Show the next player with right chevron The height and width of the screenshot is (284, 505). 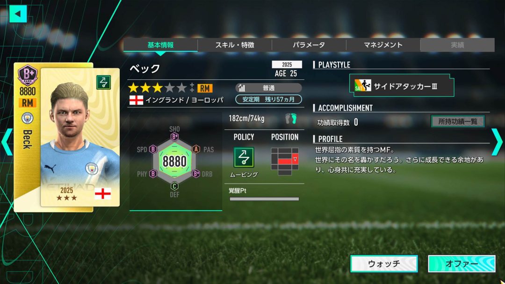click(497, 142)
